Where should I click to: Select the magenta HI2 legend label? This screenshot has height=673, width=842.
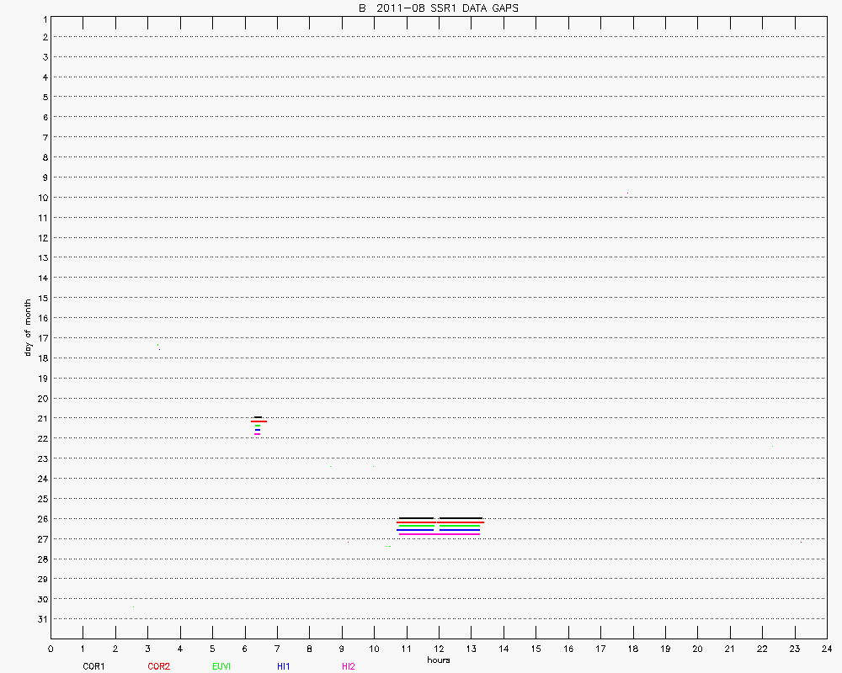pyautogui.click(x=349, y=666)
